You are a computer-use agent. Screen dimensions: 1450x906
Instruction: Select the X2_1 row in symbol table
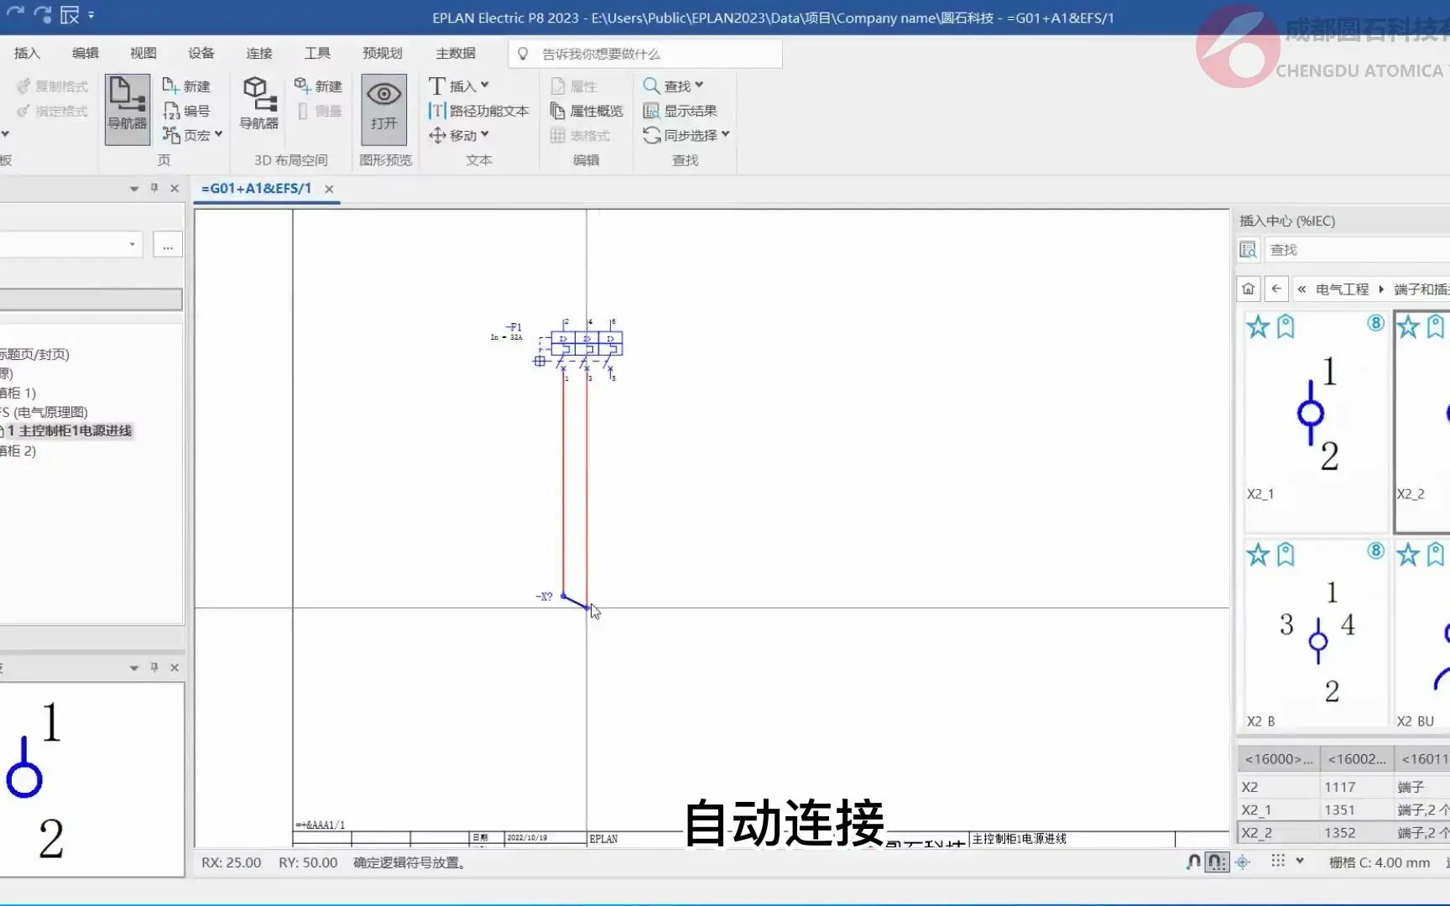(x=1343, y=810)
